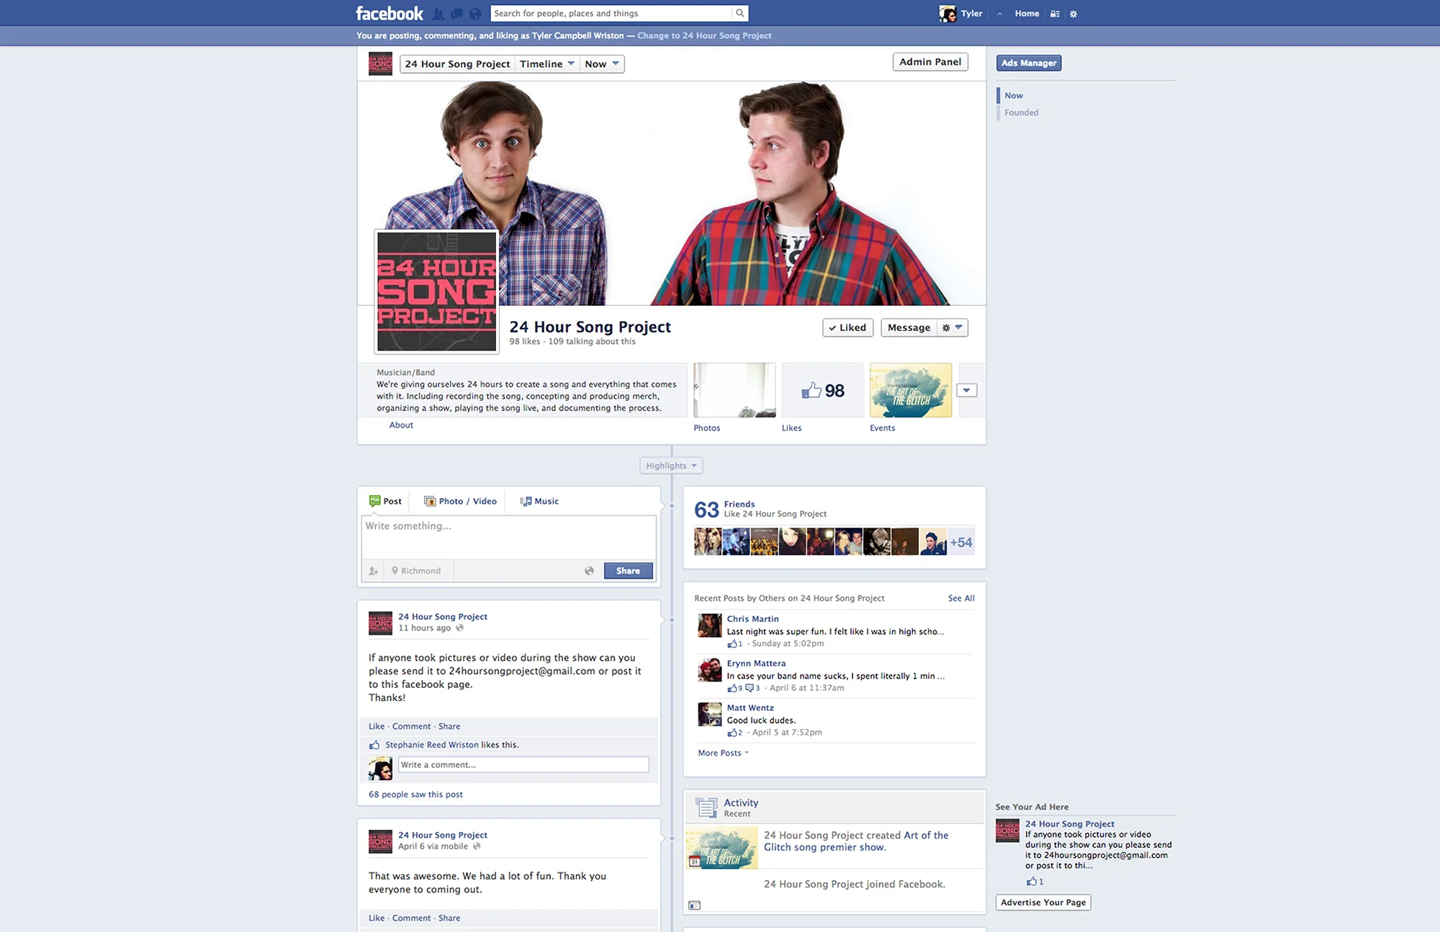Click the thumbs-up icon beside Stephanie Reed Wriston

click(x=374, y=745)
